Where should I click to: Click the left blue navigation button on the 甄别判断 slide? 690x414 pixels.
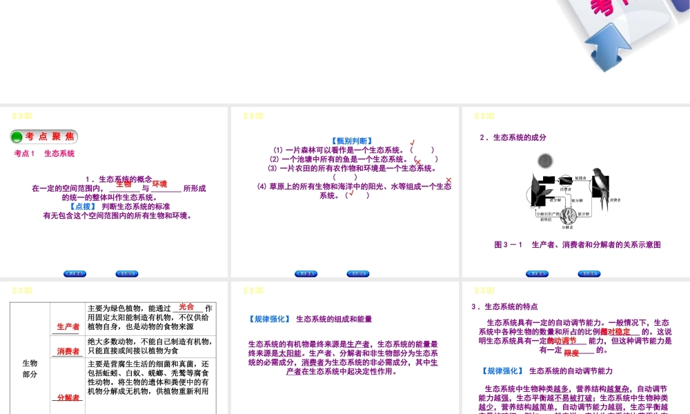[x=306, y=274]
